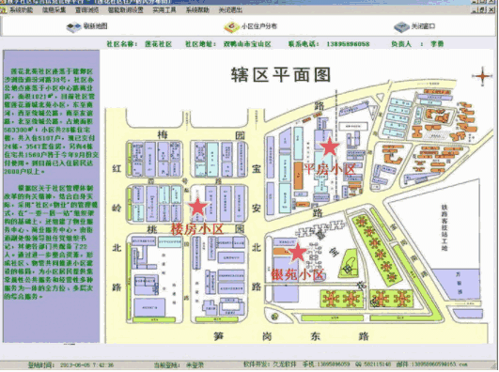Open the menu between 查询浏览 and 实用工具
This screenshot has width=499, height=372.
126,10
